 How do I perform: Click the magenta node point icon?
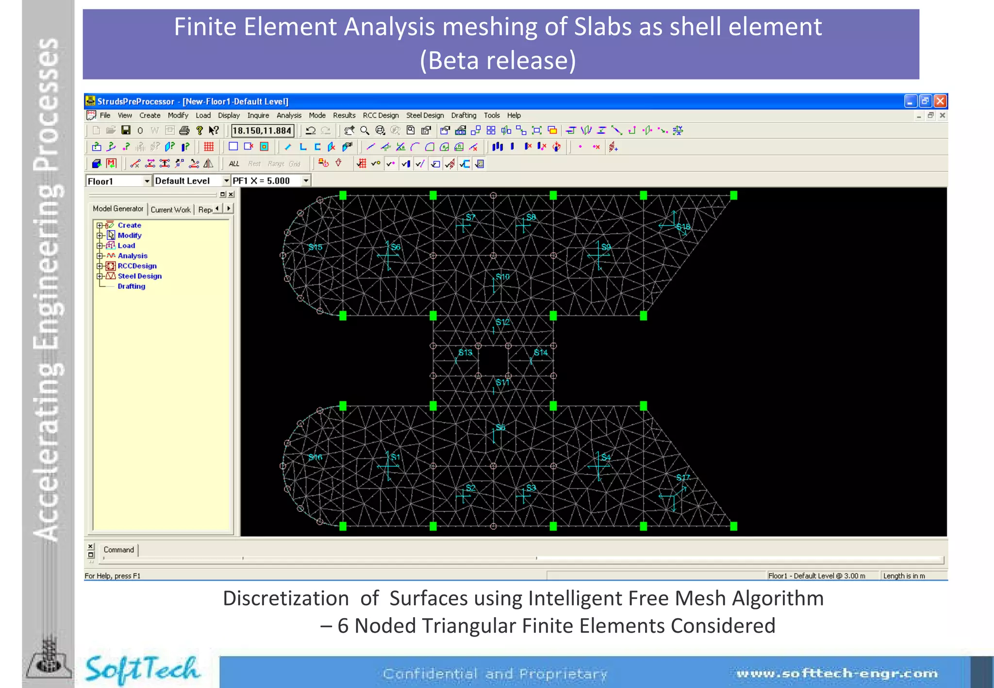[x=580, y=147]
